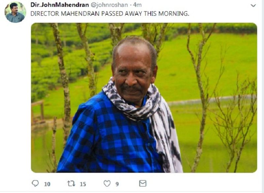This screenshot has height=193, width=264.
Task: Click the like count 9
Action: [117, 184]
